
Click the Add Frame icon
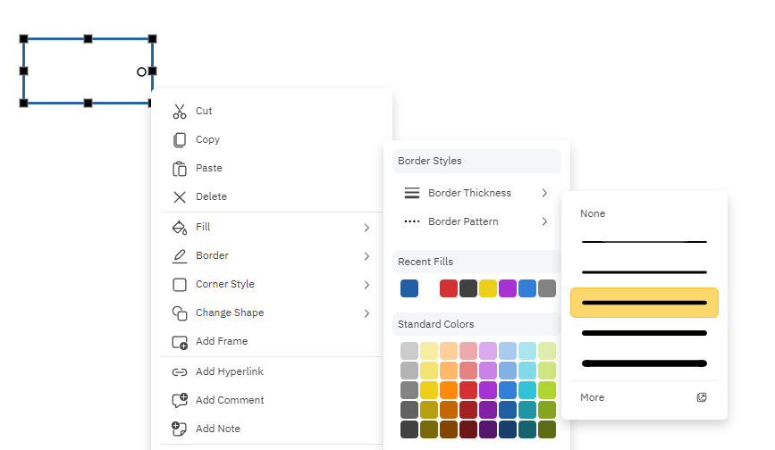coord(180,342)
